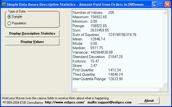Click the scroll down arrow in results pane
This screenshot has width=172, height=107.
tap(165, 84)
